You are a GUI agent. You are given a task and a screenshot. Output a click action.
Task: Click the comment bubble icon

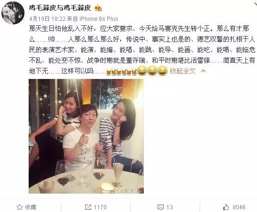click(x=160, y=207)
